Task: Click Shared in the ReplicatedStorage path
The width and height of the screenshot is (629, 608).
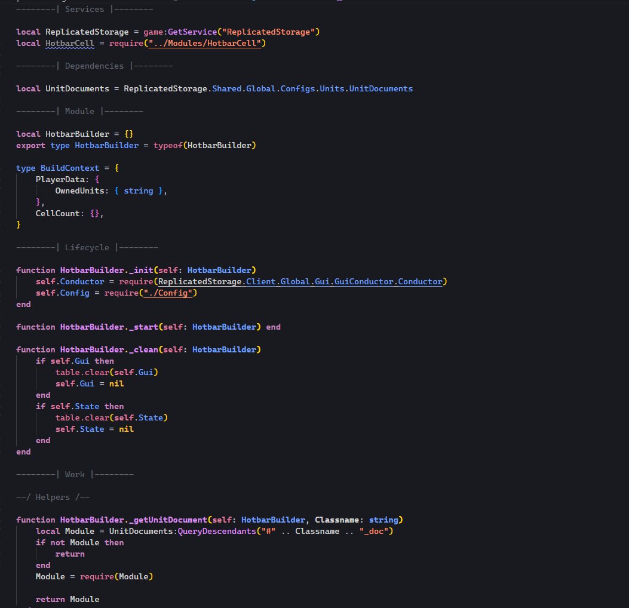Action: tap(226, 88)
